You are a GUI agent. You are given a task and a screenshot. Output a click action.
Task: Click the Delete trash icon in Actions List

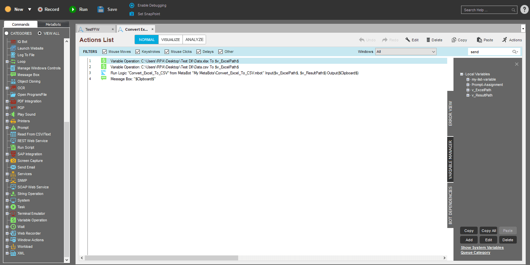(428, 40)
